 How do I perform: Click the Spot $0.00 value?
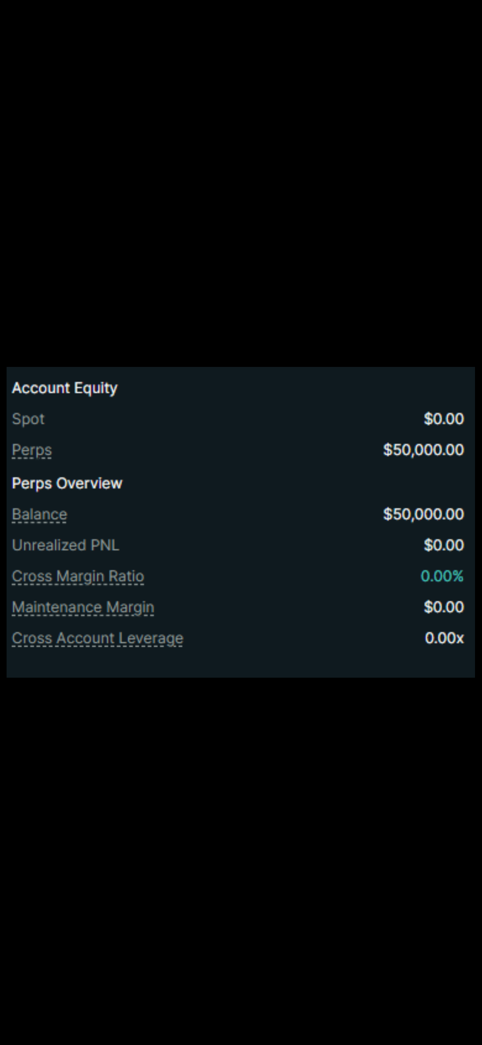(444, 419)
